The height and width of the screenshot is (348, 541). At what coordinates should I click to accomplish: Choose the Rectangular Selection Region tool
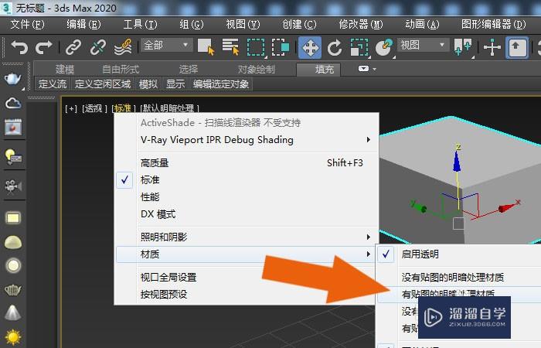256,47
